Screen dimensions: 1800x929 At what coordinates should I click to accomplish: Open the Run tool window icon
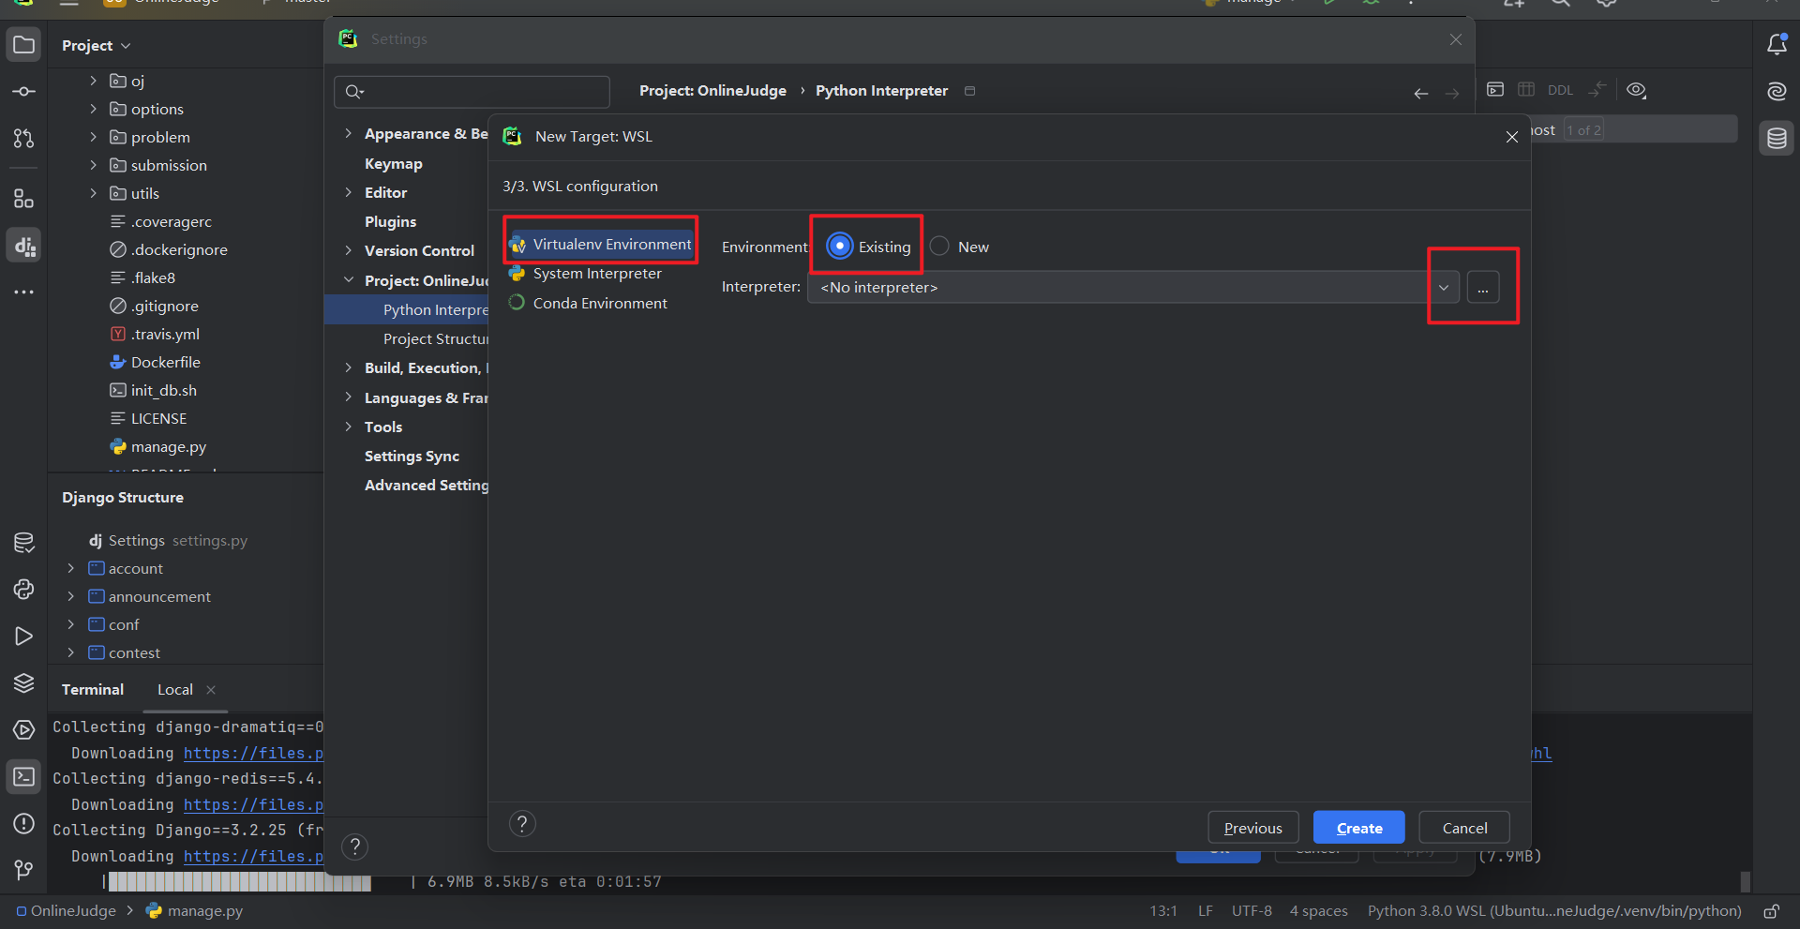pyautogui.click(x=24, y=637)
